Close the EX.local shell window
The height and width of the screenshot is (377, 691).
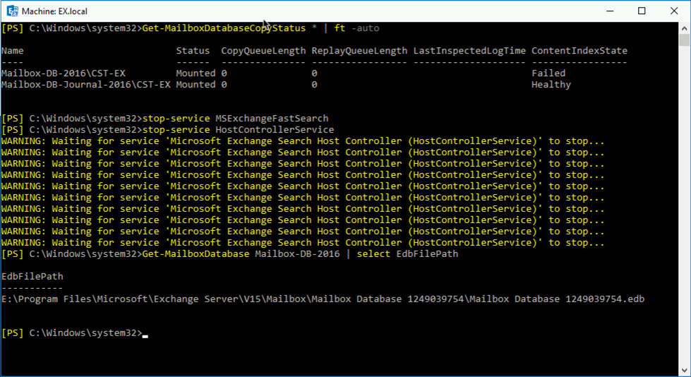coord(674,11)
